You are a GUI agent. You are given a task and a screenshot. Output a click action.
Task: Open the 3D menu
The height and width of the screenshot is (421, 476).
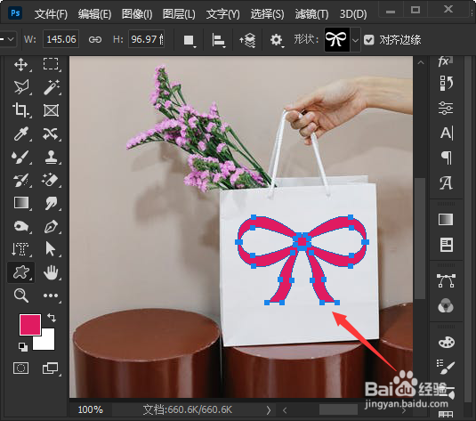coord(353,14)
